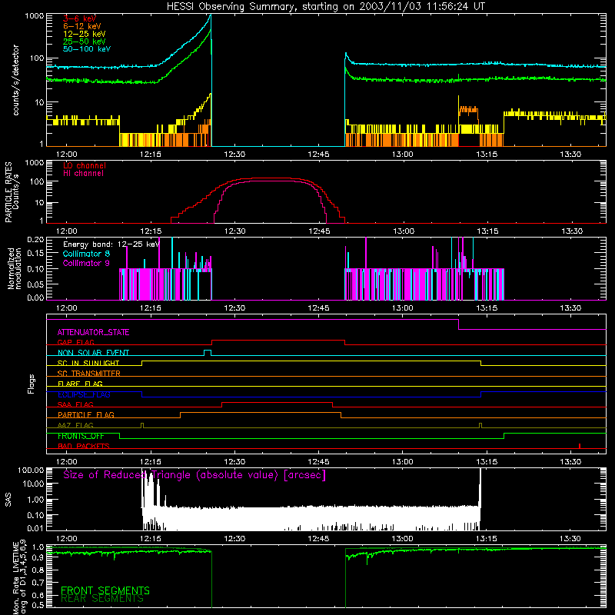Click the 'Mon. Rate LIVETIME' axis label
Viewport: 615px width, 615px height.
click(16, 578)
